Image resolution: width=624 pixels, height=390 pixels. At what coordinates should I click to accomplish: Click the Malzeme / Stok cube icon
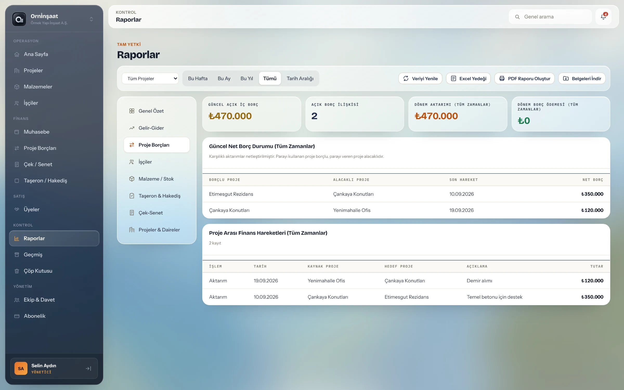pyautogui.click(x=132, y=179)
